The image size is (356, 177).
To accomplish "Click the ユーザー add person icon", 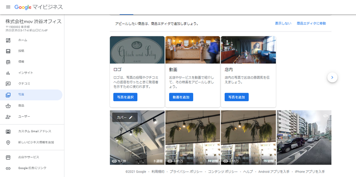I will (x=8, y=117).
